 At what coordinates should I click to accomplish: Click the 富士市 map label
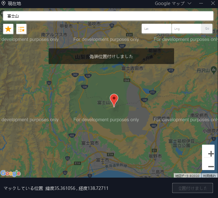pyautogui.click(x=103, y=160)
